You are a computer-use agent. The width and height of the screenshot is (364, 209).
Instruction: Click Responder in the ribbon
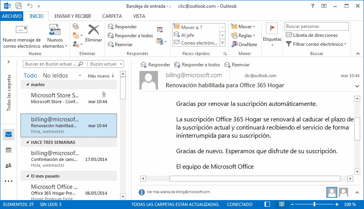point(122,27)
